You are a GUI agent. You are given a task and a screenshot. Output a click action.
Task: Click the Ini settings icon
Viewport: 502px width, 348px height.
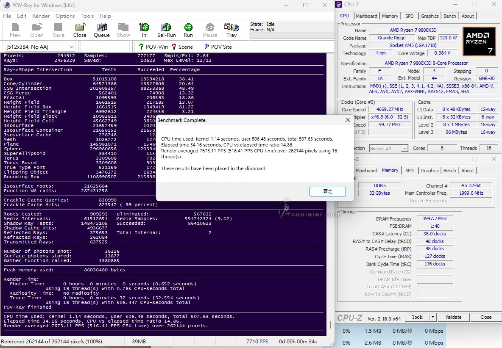(x=145, y=30)
